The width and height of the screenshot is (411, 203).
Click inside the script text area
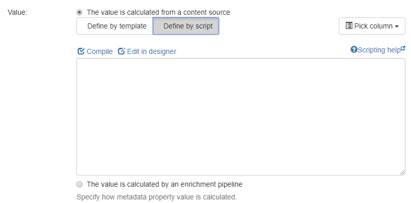[x=241, y=117]
